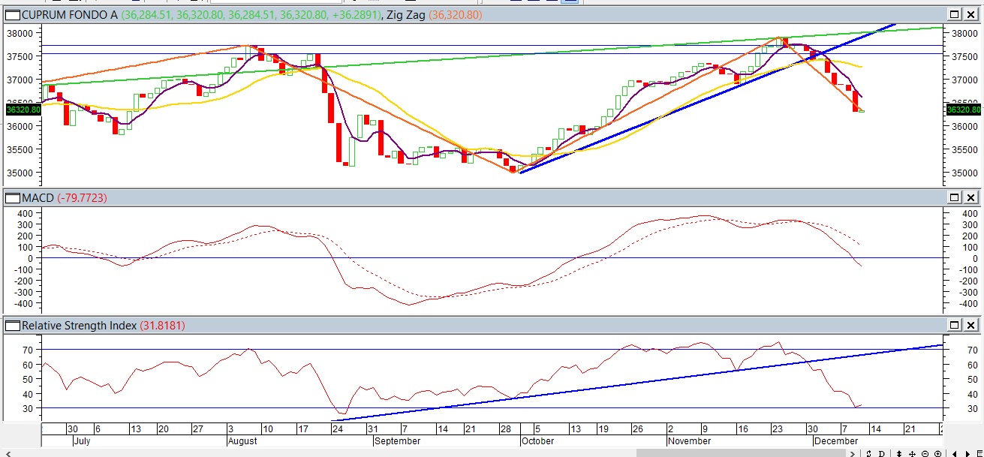The height and width of the screenshot is (457, 984).
Task: Click the horizontal scrollbar right arrow
Action: pos(852,453)
